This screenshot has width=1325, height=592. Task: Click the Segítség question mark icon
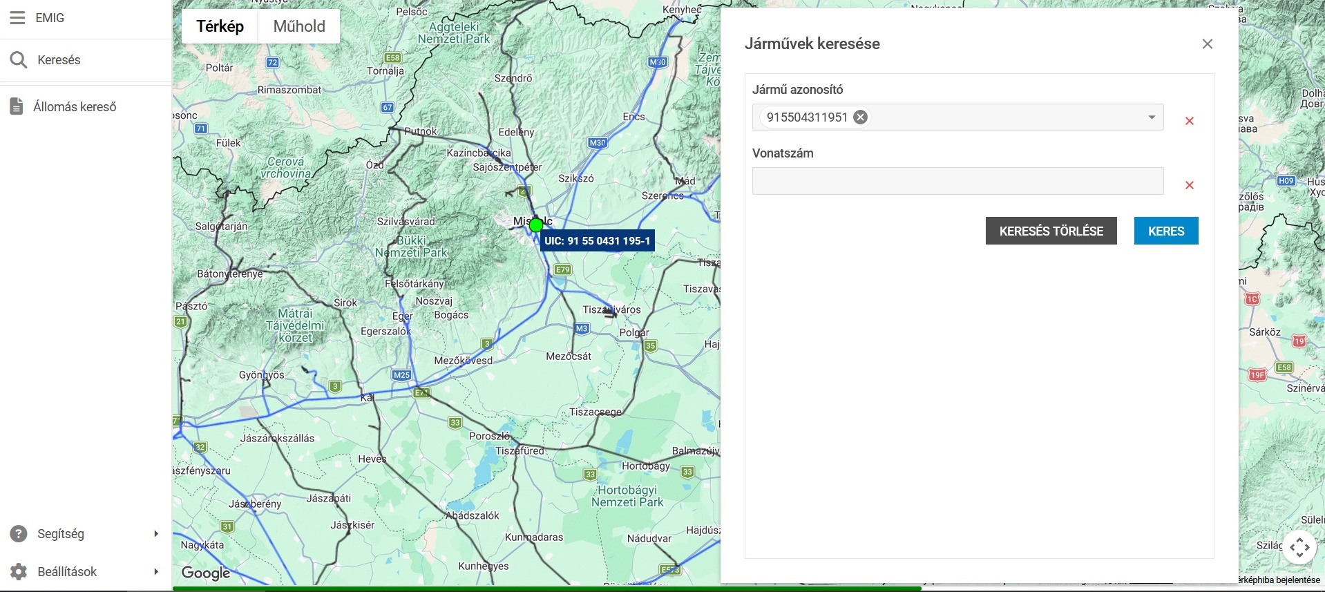pyautogui.click(x=19, y=534)
